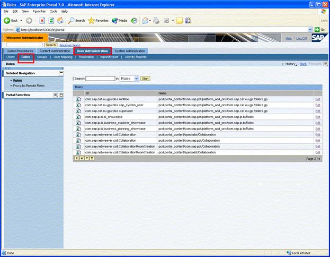Open the History dropdown in page header
This screenshot has height=257, width=330.
click(x=290, y=64)
